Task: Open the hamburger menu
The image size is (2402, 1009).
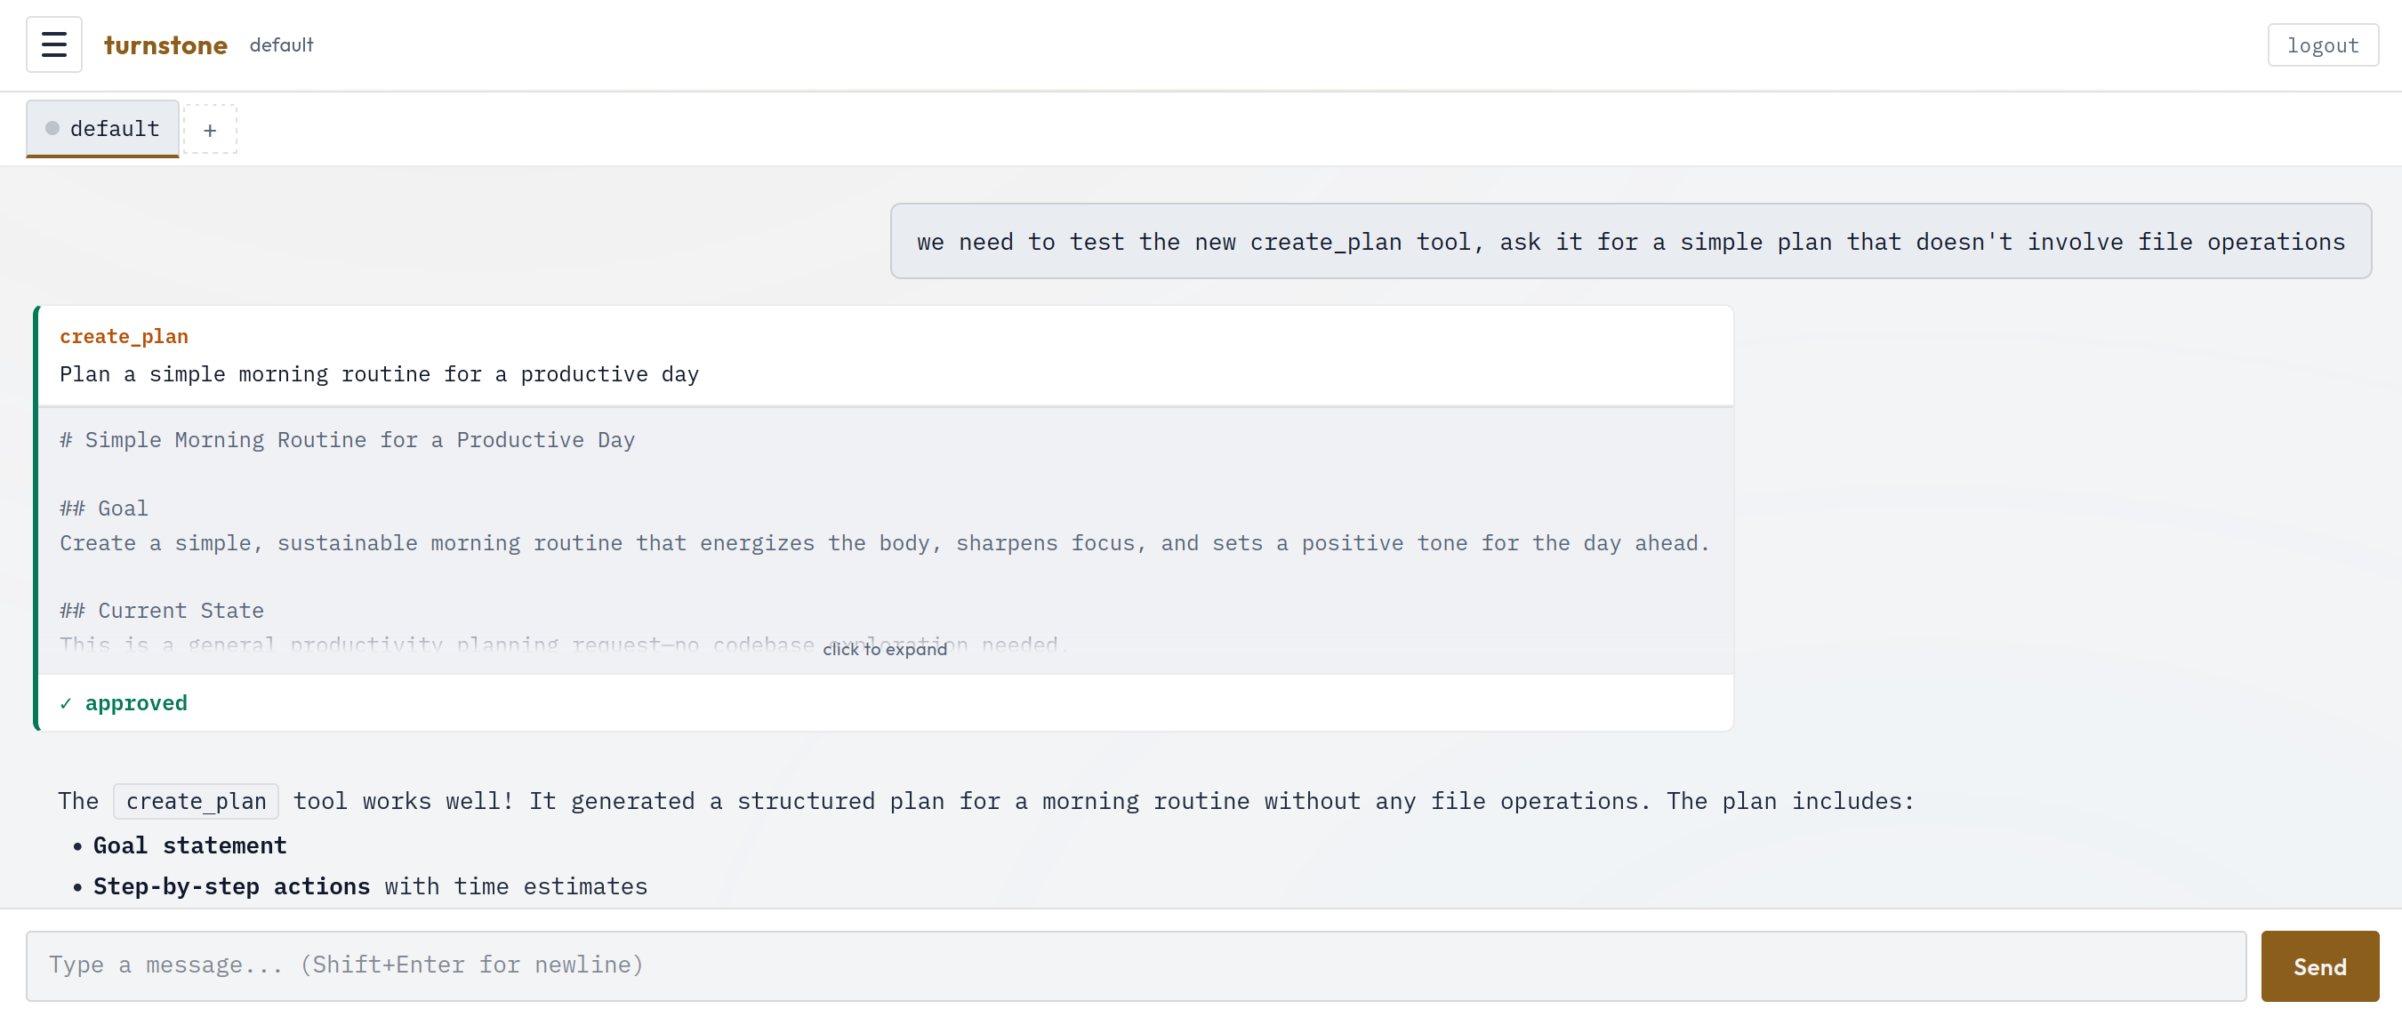Action: [x=54, y=44]
